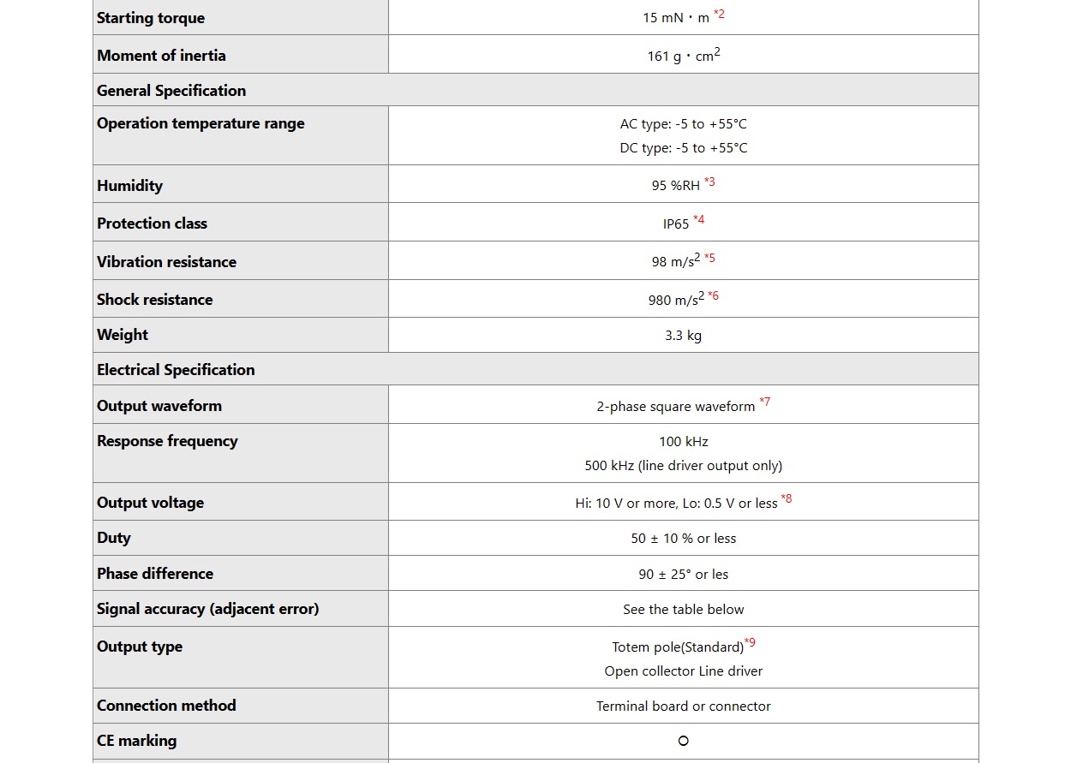Click the 3.3 kg weight value
The width and height of the screenshot is (1065, 763).
[683, 336]
